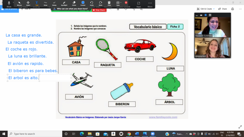Image resolution: width=244 pixels, height=137 pixels.
Task: Open Mail app from taskbar
Action: tap(106, 134)
